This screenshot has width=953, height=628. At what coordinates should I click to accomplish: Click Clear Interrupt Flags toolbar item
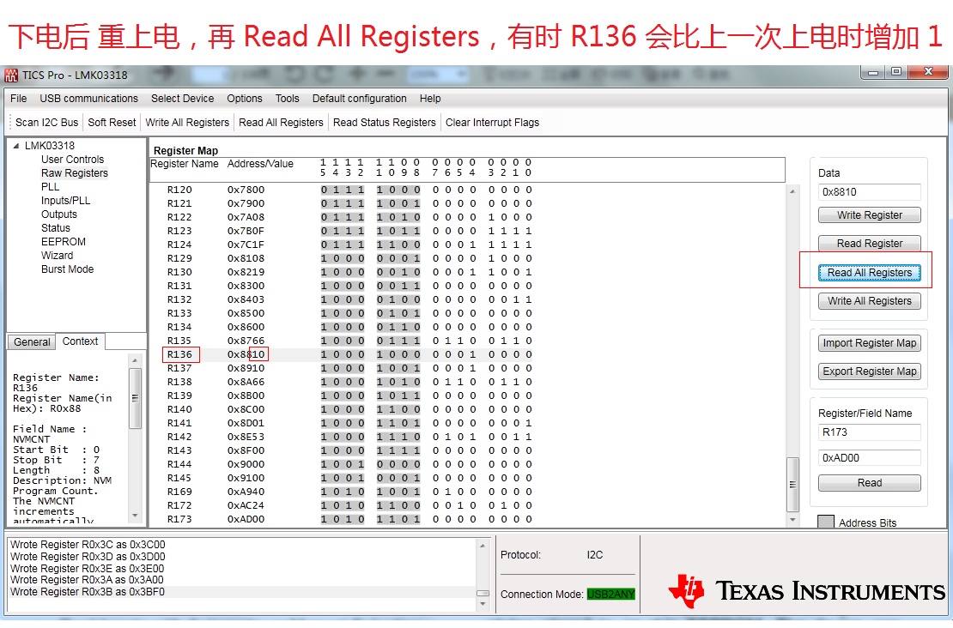coord(492,122)
